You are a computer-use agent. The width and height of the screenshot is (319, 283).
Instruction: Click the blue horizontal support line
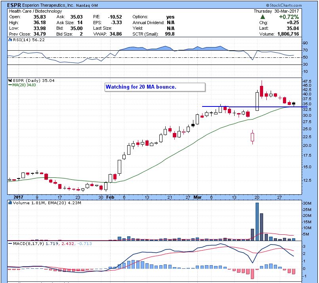[x=255, y=106]
